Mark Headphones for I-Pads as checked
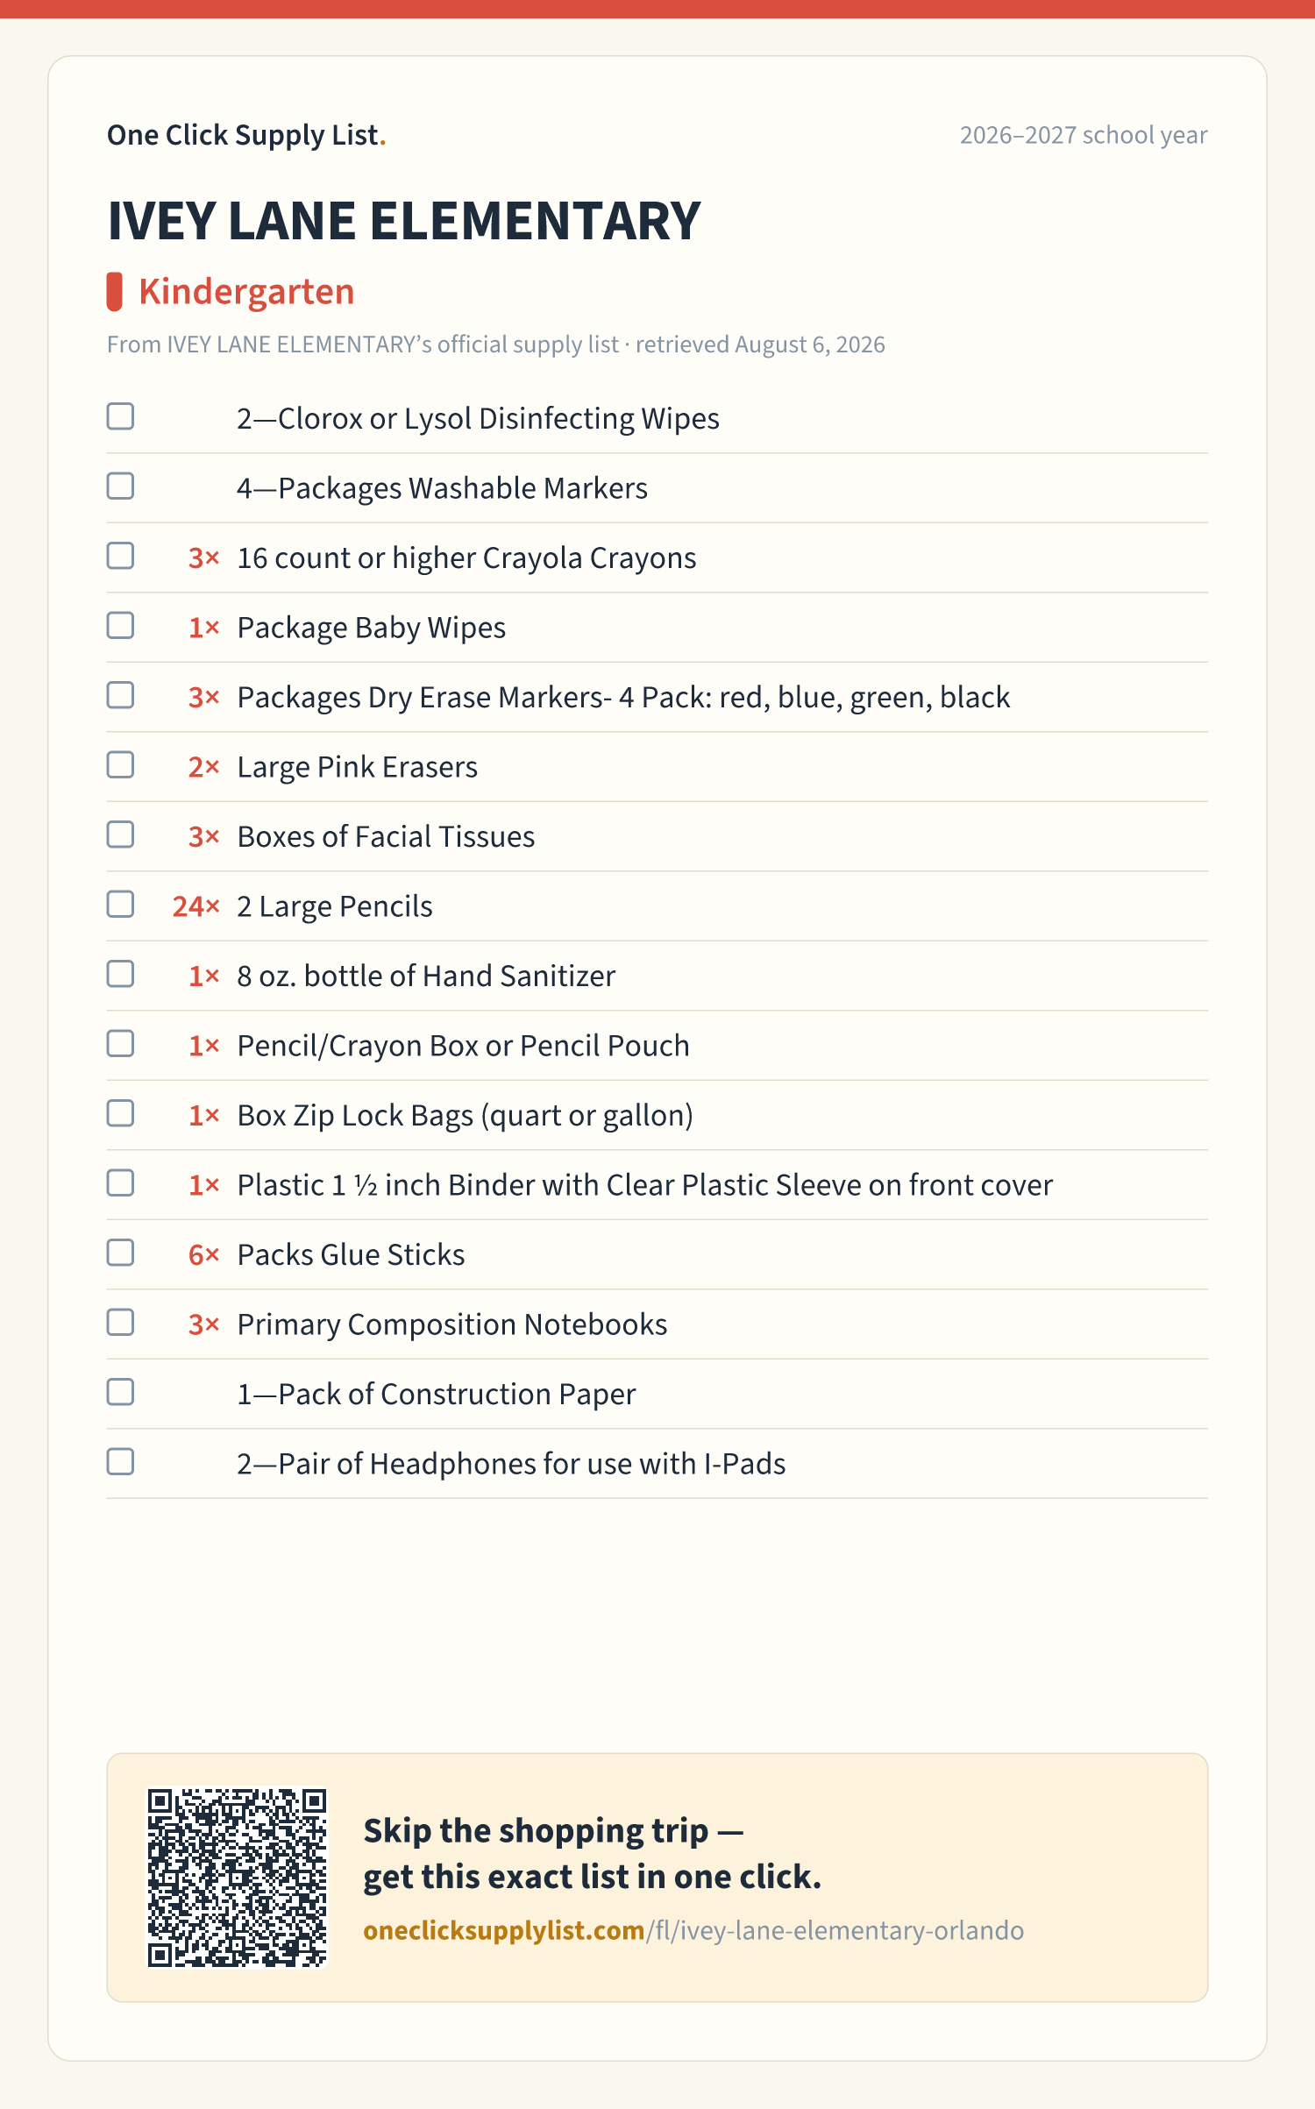 tap(120, 1462)
